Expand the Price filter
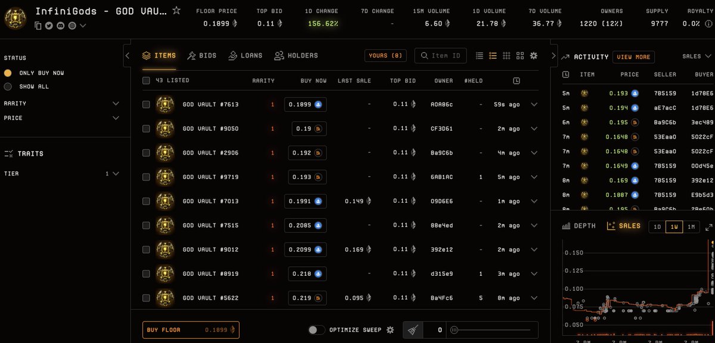715x343 pixels. click(116, 118)
